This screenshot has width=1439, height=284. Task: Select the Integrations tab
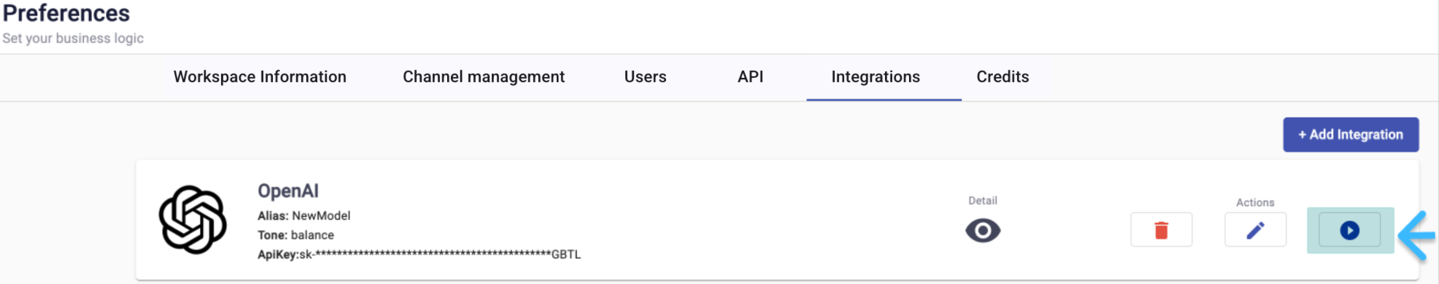876,77
